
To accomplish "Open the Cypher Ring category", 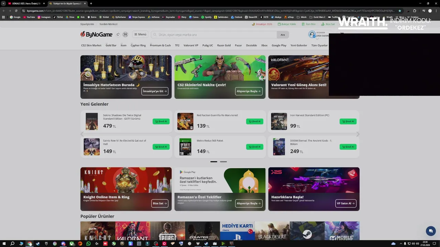I will point(138,45).
